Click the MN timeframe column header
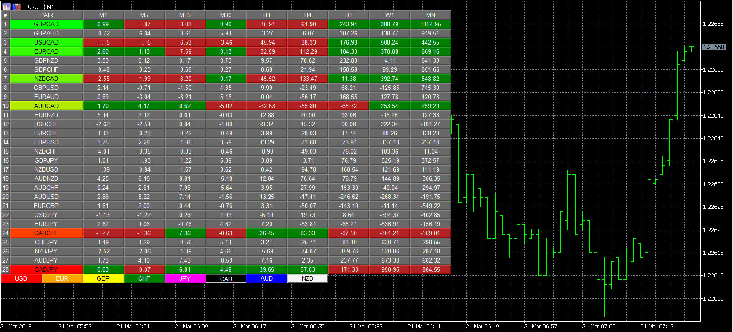This screenshot has height=332, width=733. 431,15
